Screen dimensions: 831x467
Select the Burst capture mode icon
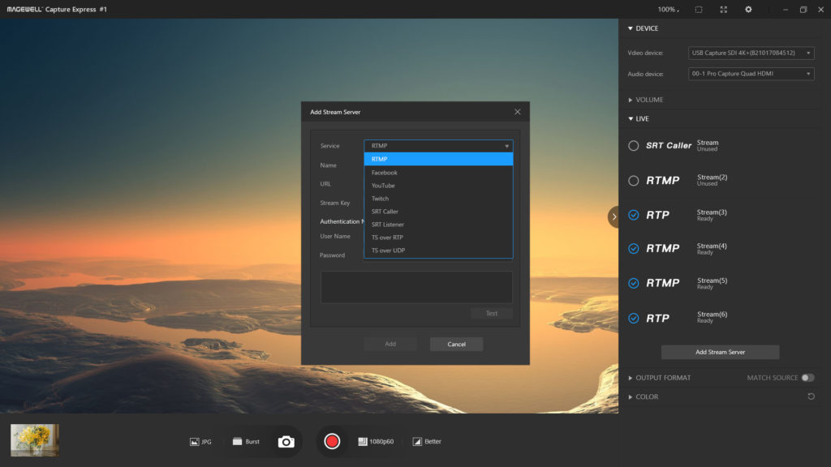click(243, 441)
